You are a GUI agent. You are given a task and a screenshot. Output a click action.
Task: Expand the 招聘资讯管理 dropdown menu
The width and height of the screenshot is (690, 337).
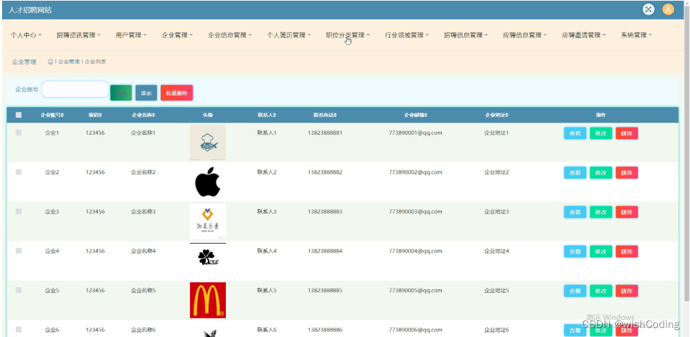(x=79, y=35)
